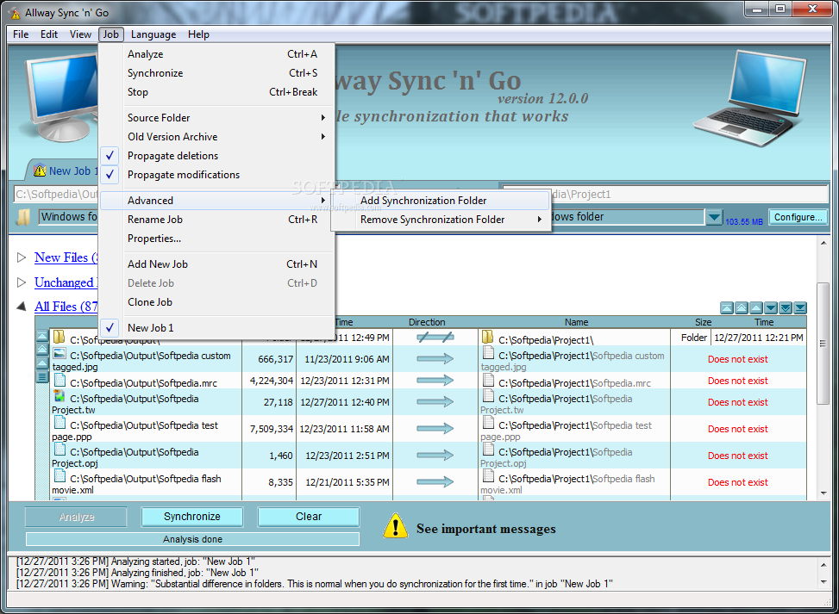Click the folder icon left of Windows folder combo
This screenshot has width=839, height=614.
click(x=23, y=217)
